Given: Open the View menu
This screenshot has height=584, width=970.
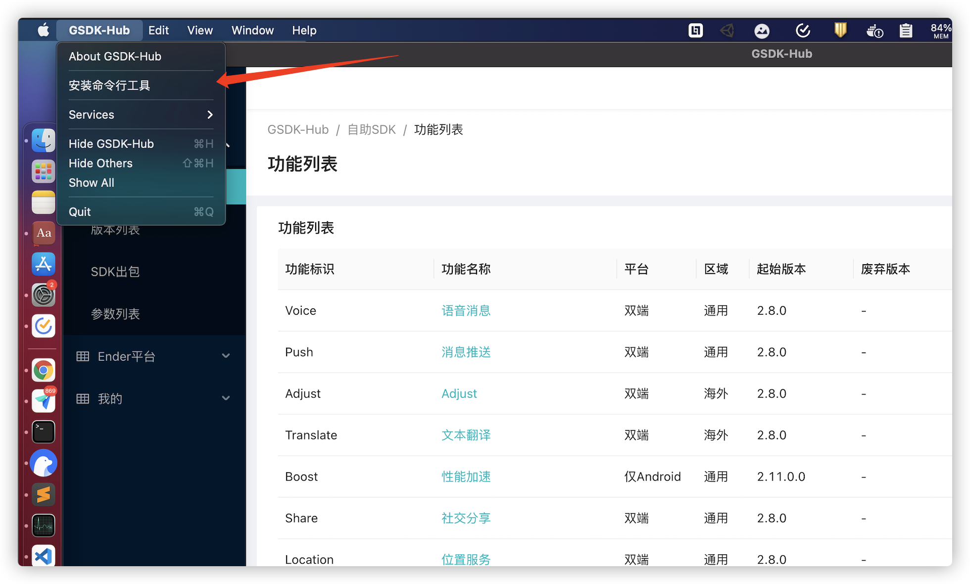Looking at the screenshot, I should tap(200, 30).
